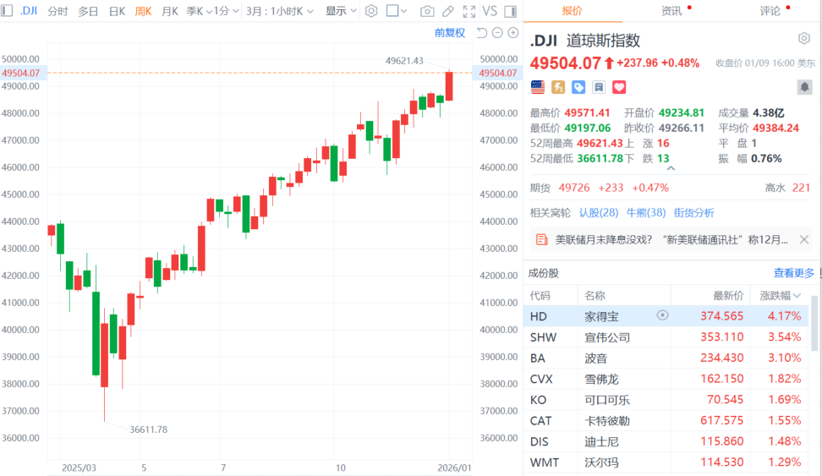Switch to 日K daily candlestick

(x=117, y=11)
